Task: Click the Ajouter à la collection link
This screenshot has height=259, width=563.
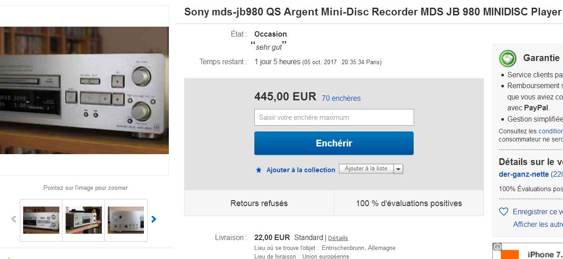Action: [x=301, y=170]
